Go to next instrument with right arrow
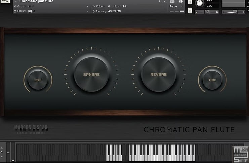 click(x=165, y=1)
